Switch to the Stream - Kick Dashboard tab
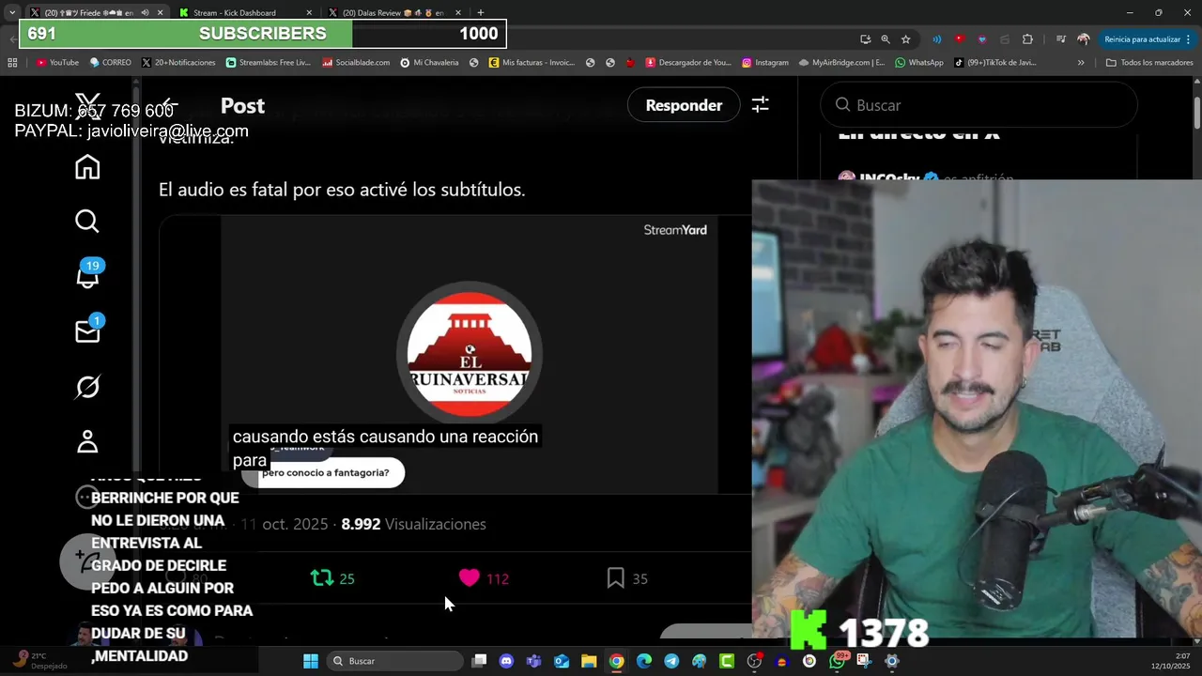This screenshot has width=1202, height=676. [x=244, y=13]
